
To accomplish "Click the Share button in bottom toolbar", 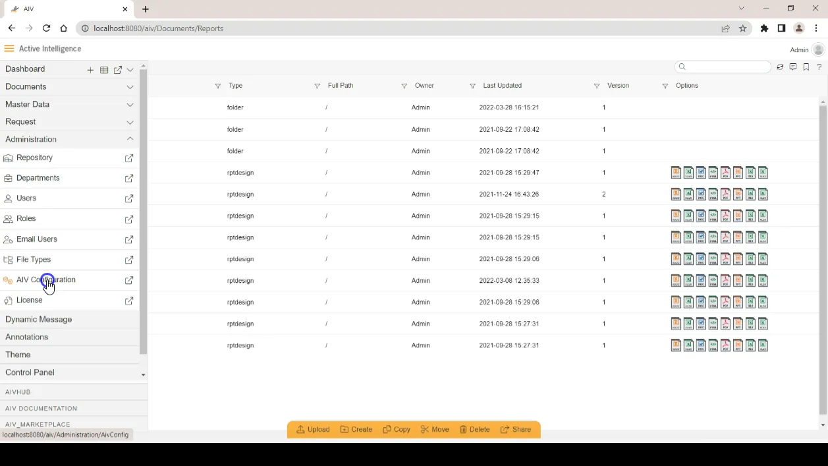I will (x=516, y=430).
